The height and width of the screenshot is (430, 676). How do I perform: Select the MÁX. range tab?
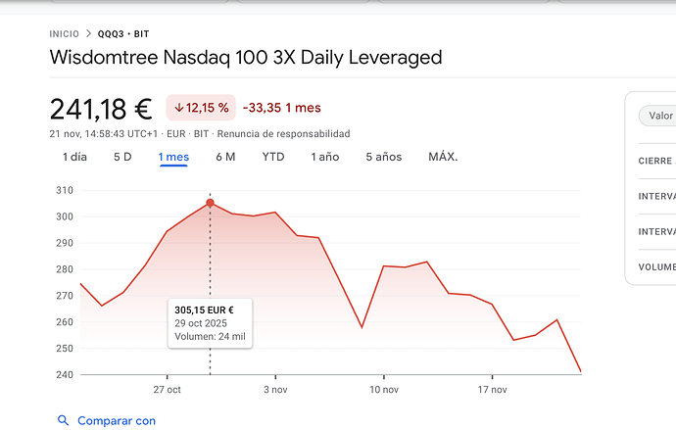[x=443, y=157]
